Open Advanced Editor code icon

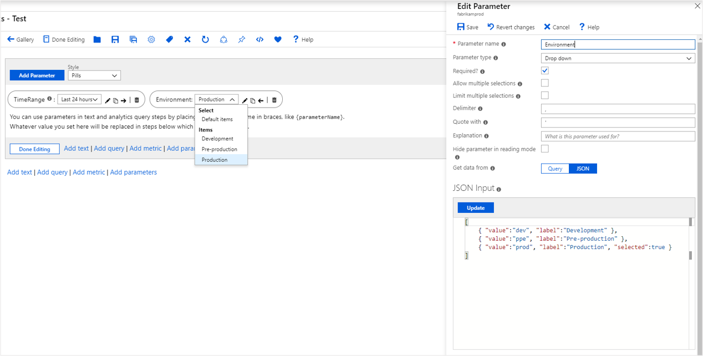[x=259, y=39]
